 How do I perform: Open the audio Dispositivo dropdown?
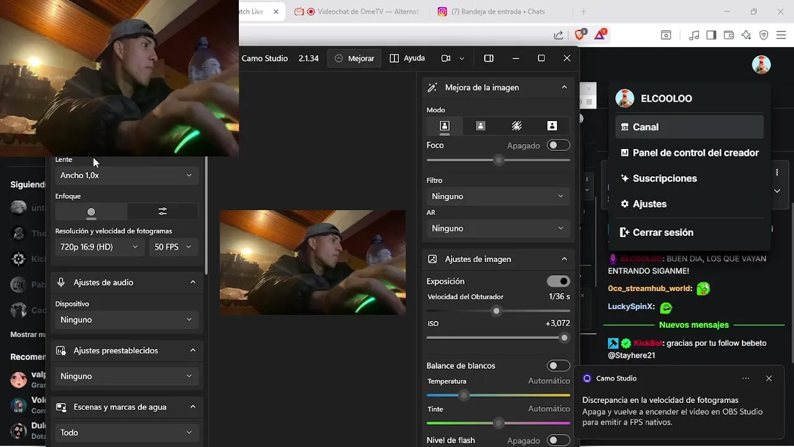(127, 320)
